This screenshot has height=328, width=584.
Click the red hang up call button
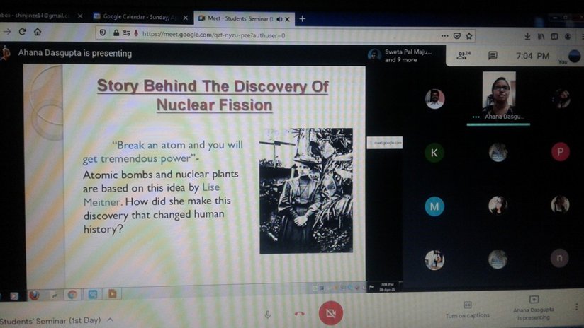(299, 314)
